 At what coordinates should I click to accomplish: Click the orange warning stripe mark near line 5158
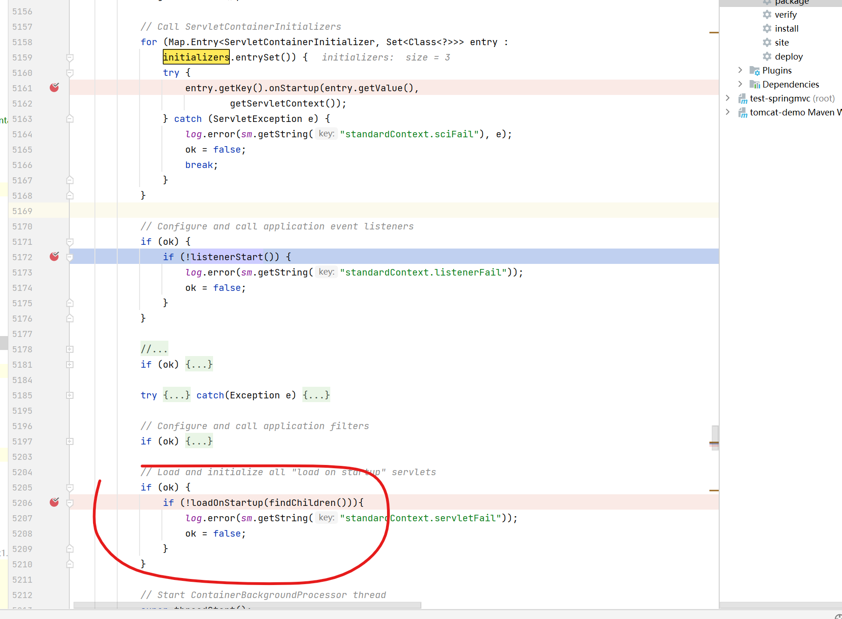pyautogui.click(x=714, y=33)
